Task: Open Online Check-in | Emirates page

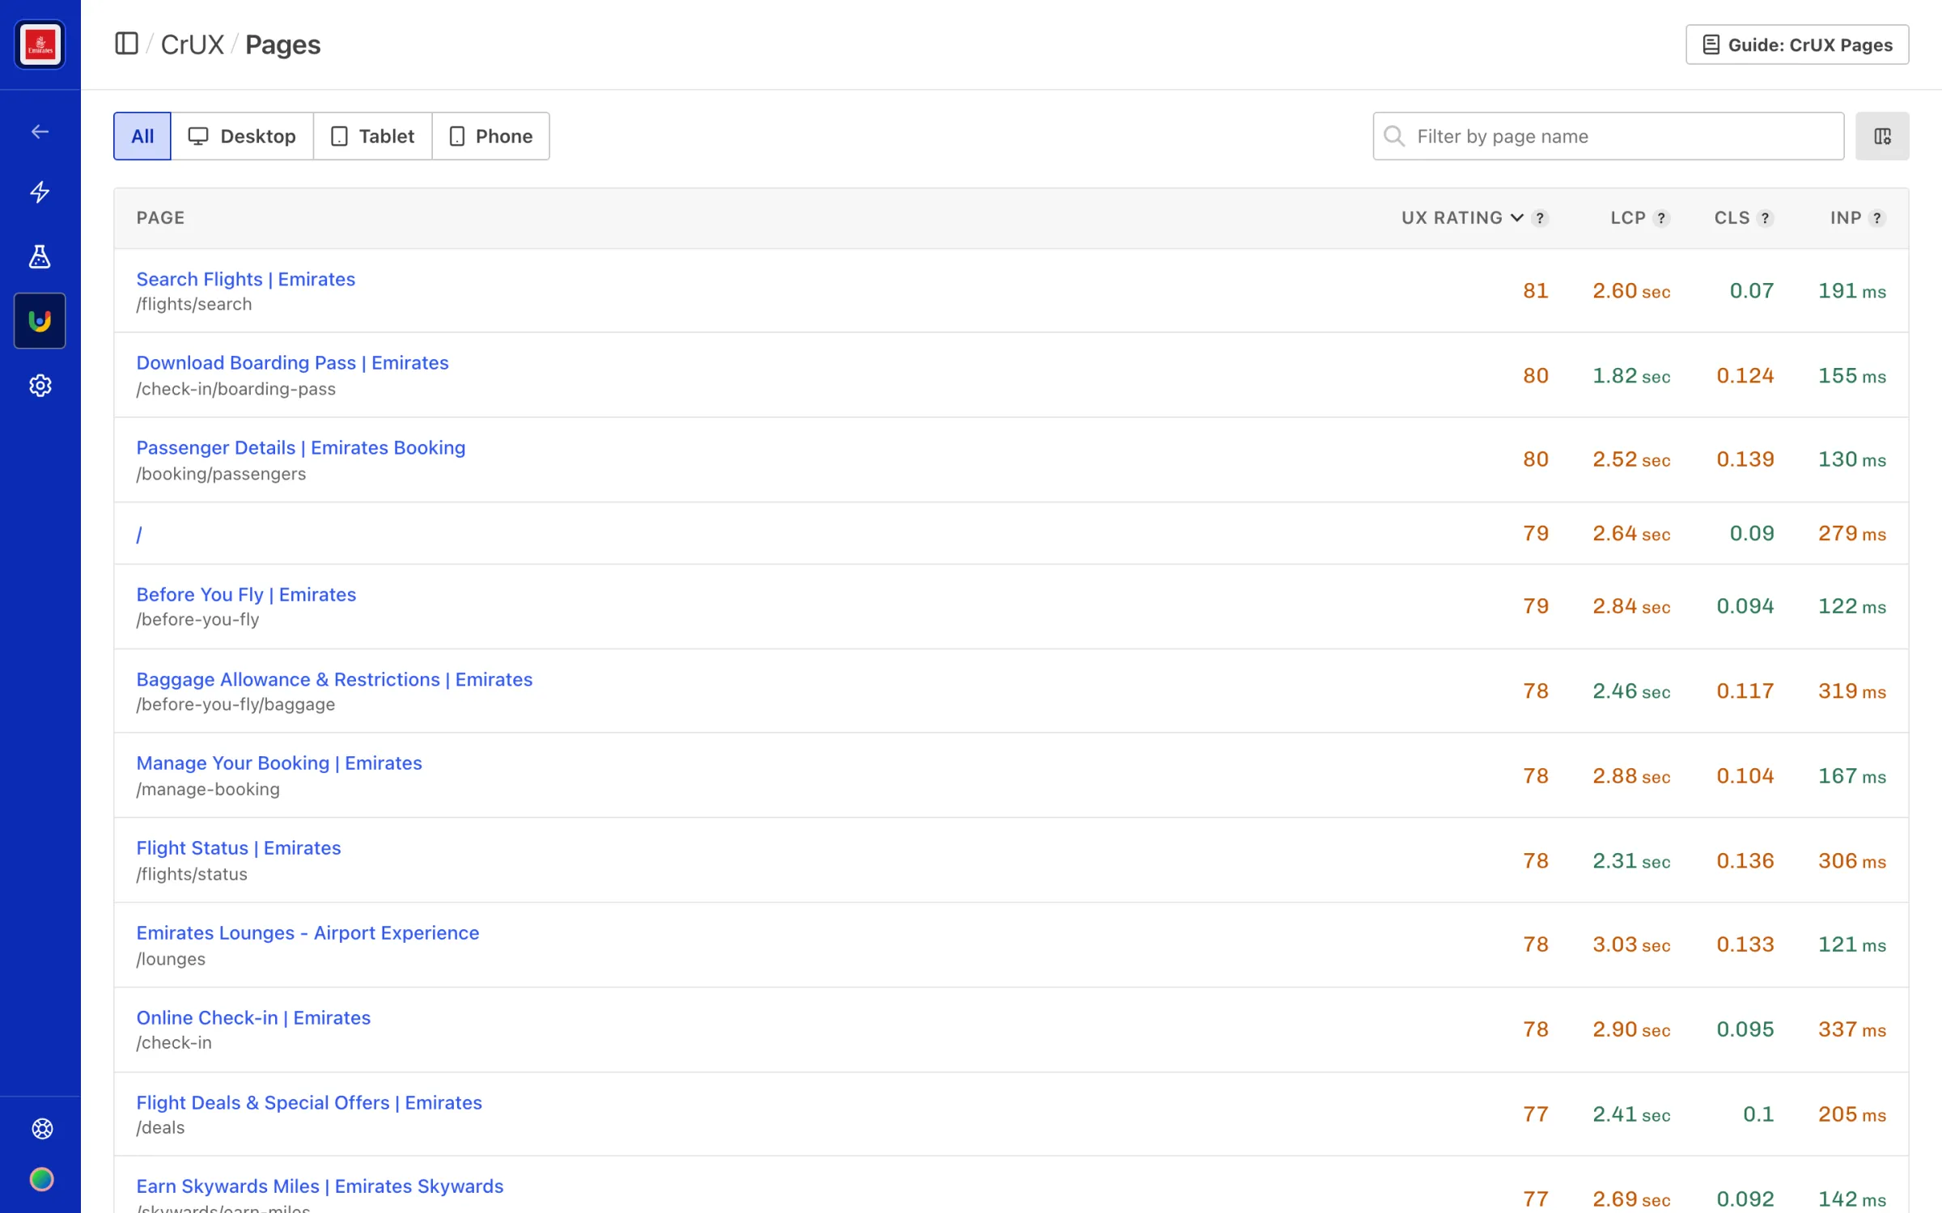Action: [253, 1018]
